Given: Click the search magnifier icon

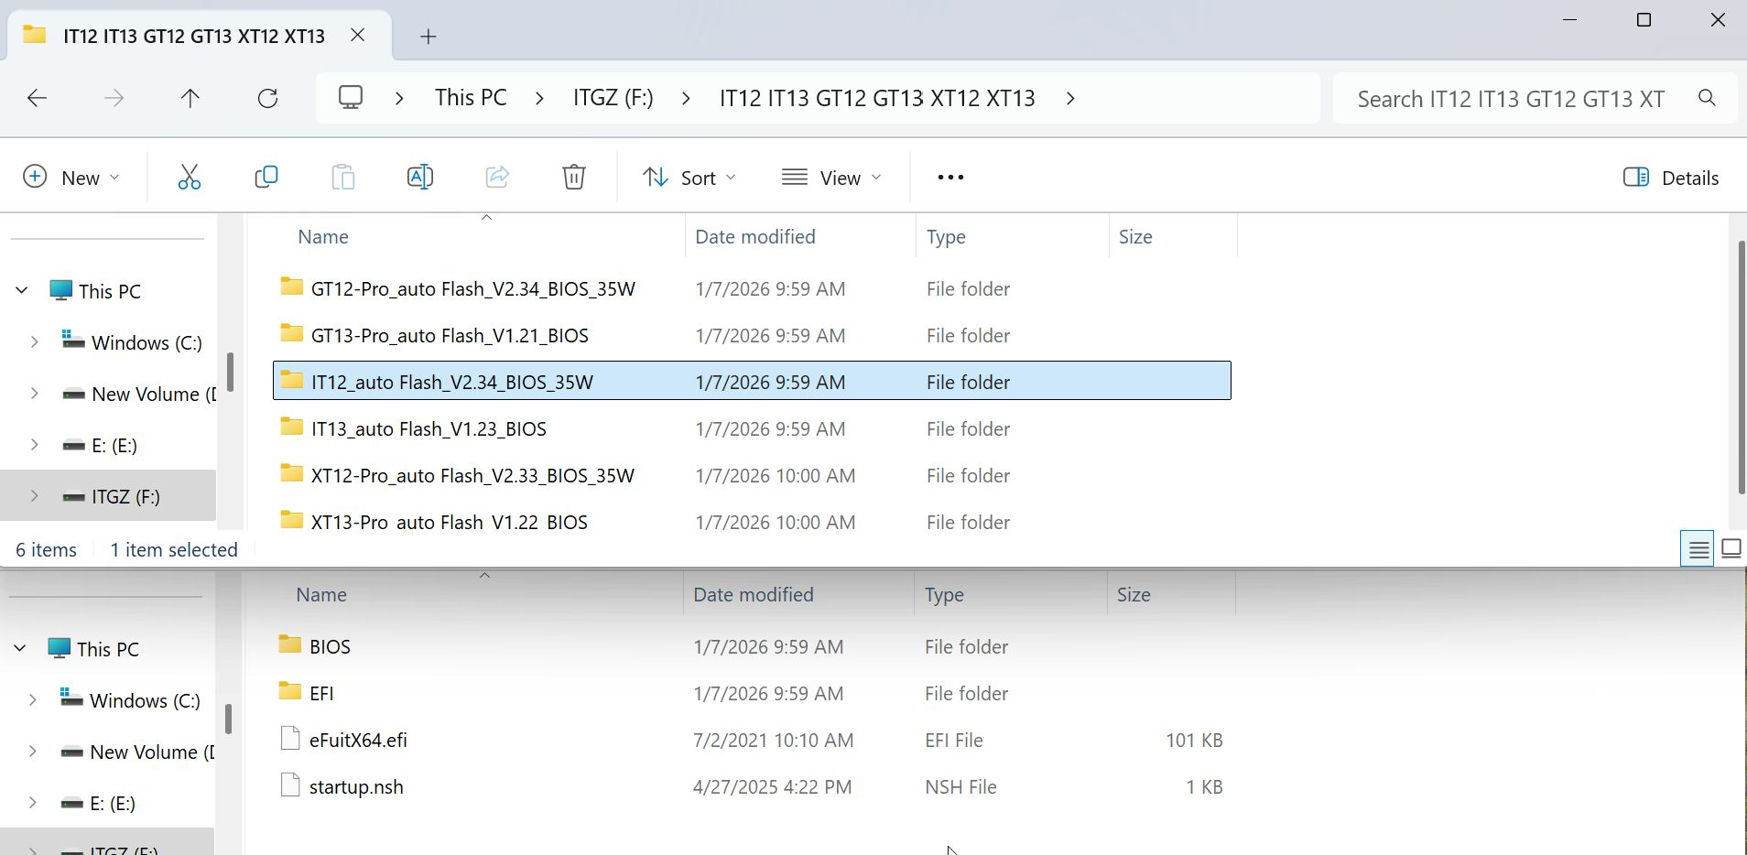Looking at the screenshot, I should click(1706, 98).
